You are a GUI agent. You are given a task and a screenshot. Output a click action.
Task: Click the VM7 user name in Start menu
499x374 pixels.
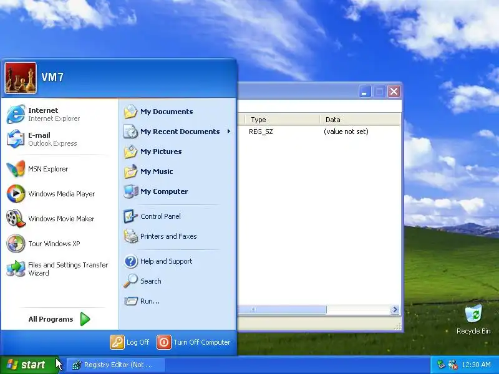point(52,77)
